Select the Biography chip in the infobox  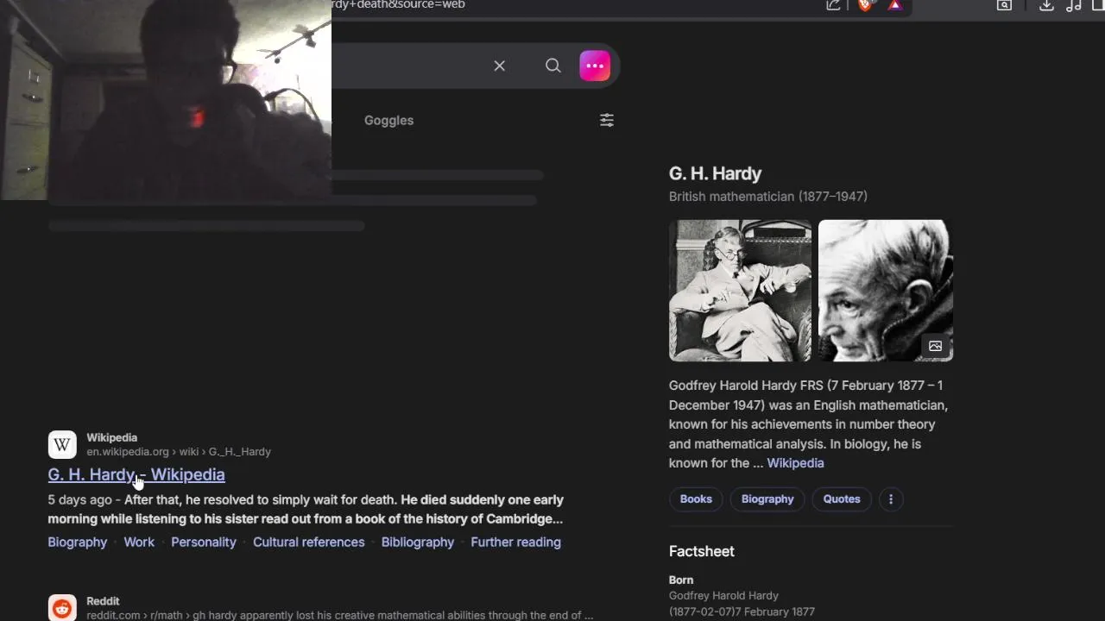[x=767, y=499]
